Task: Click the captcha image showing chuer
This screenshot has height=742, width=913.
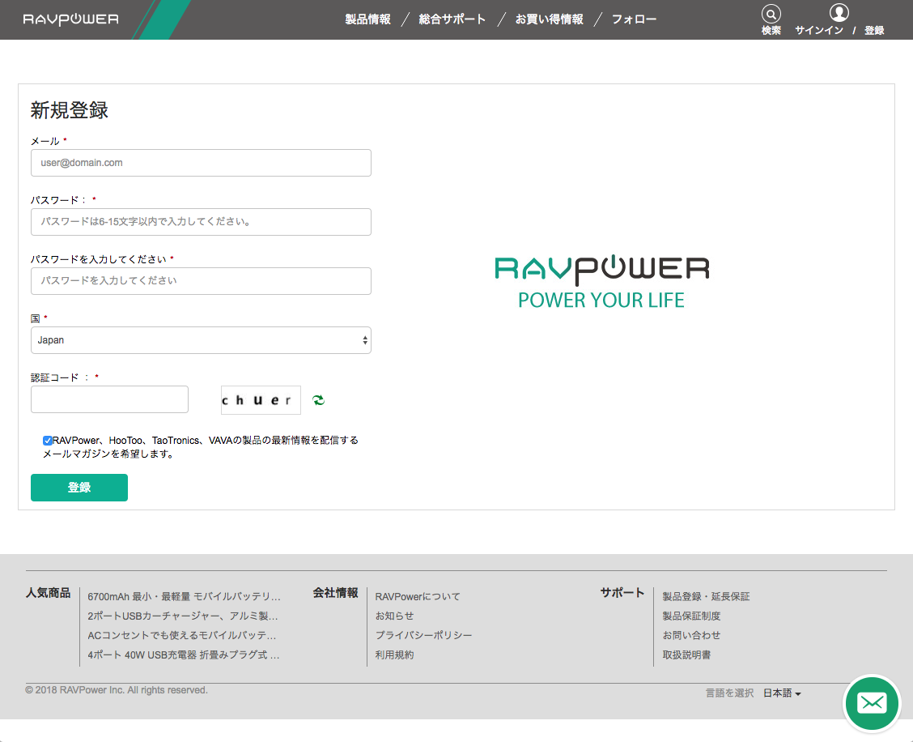Action: (x=261, y=400)
